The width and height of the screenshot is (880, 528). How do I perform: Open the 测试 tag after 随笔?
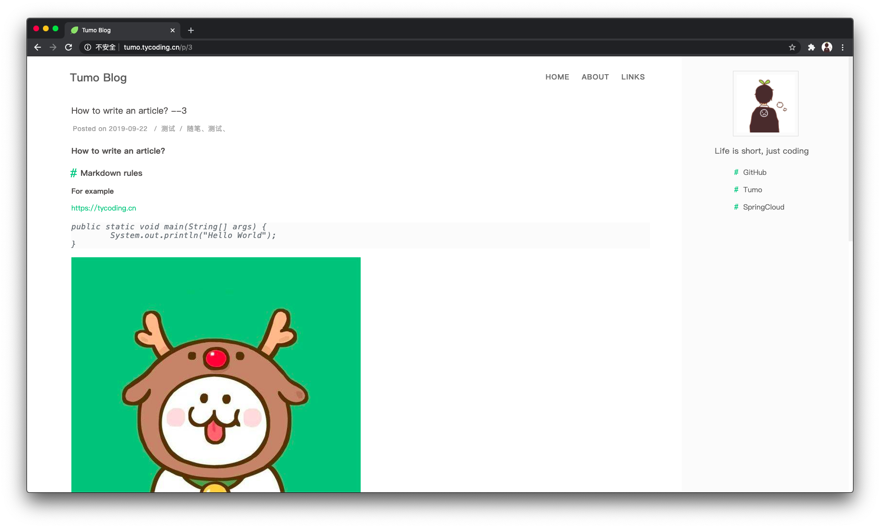215,129
